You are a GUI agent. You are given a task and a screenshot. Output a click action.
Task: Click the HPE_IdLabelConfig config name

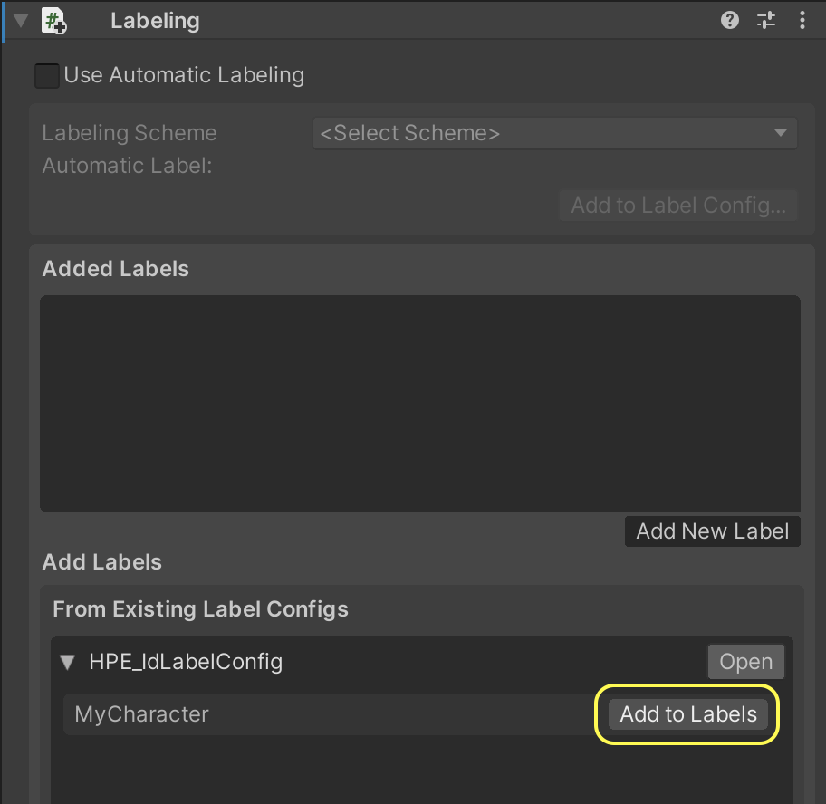pos(186,662)
